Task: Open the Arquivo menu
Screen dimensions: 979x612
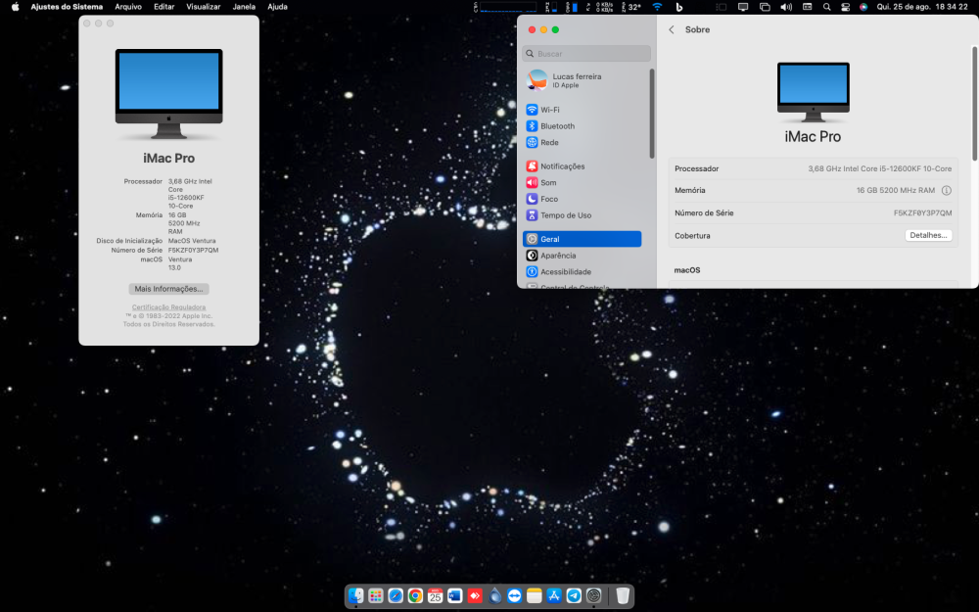Action: 128,7
